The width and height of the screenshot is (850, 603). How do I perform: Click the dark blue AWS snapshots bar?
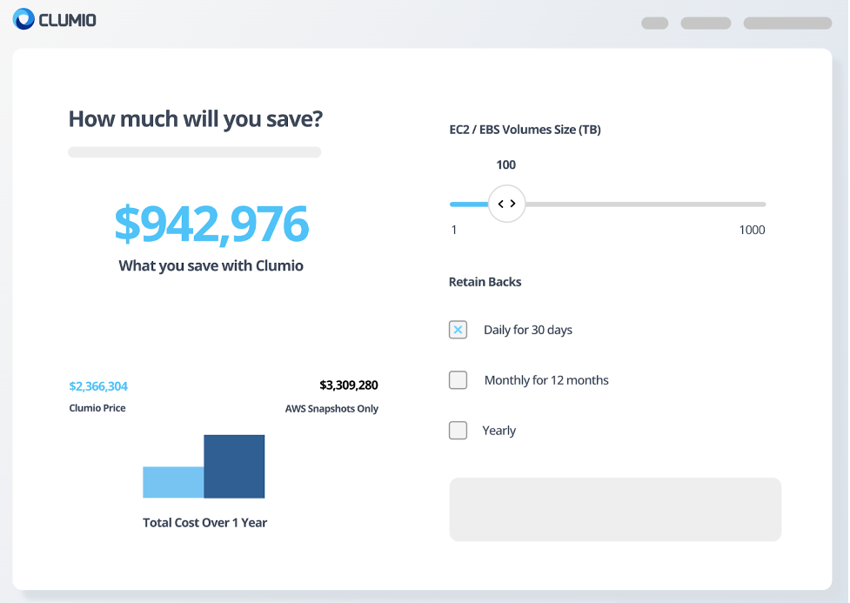tap(233, 466)
